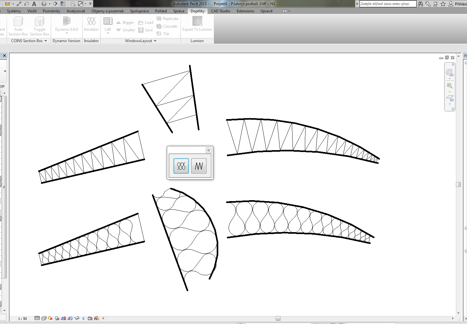Toggle reveal hidden elements lightbulb
Screen dimensions: 467x324
point(83,318)
